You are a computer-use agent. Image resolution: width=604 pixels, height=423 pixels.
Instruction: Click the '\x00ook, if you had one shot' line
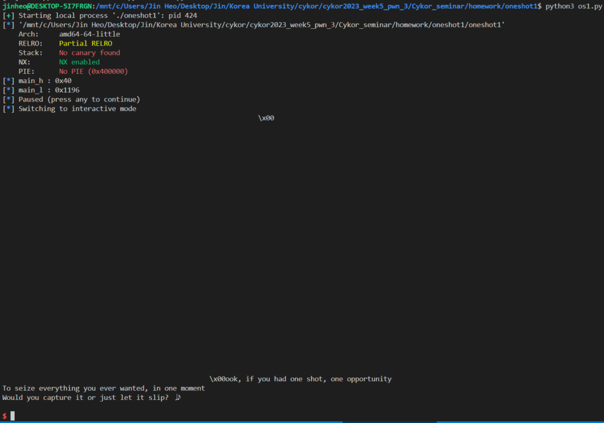300,379
